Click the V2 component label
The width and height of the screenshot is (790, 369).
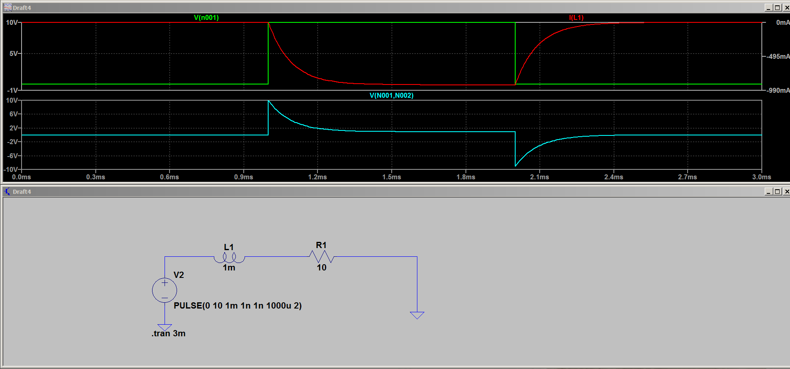point(179,275)
